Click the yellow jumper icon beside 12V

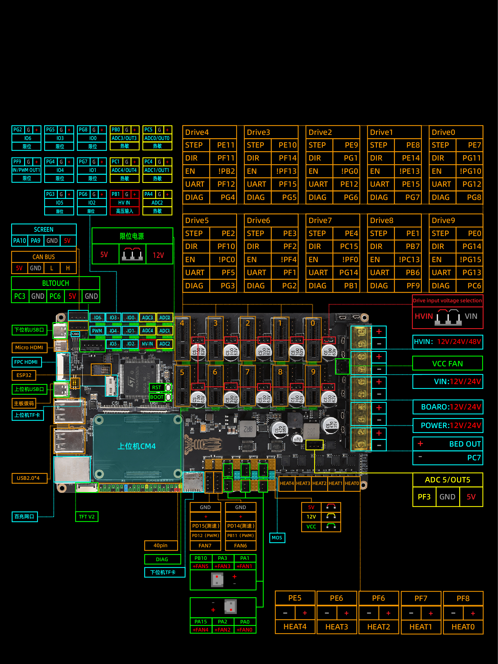pyautogui.click(x=331, y=516)
